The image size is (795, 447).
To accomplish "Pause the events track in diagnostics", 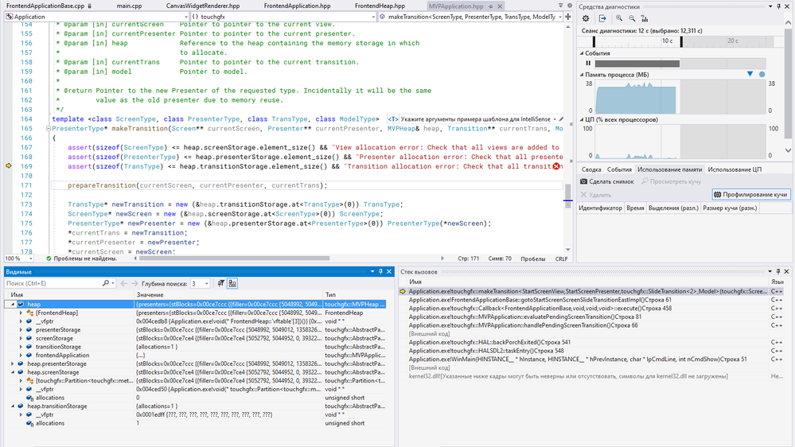I will pyautogui.click(x=588, y=64).
